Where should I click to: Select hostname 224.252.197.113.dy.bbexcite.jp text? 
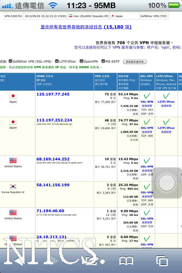coord(54,124)
